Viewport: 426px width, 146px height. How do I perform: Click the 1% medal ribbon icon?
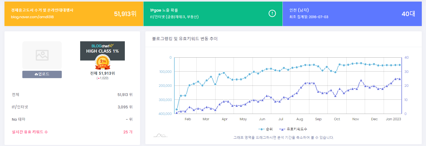(102, 63)
